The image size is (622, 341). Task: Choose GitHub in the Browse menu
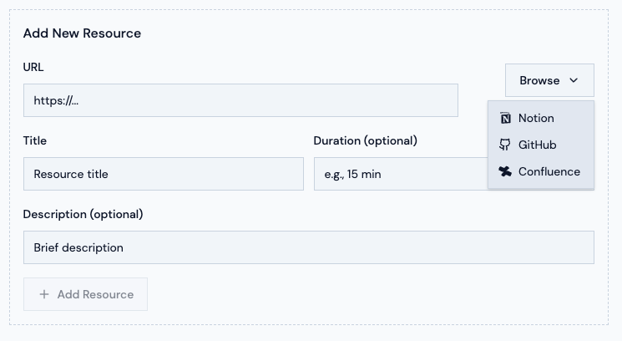click(x=537, y=145)
